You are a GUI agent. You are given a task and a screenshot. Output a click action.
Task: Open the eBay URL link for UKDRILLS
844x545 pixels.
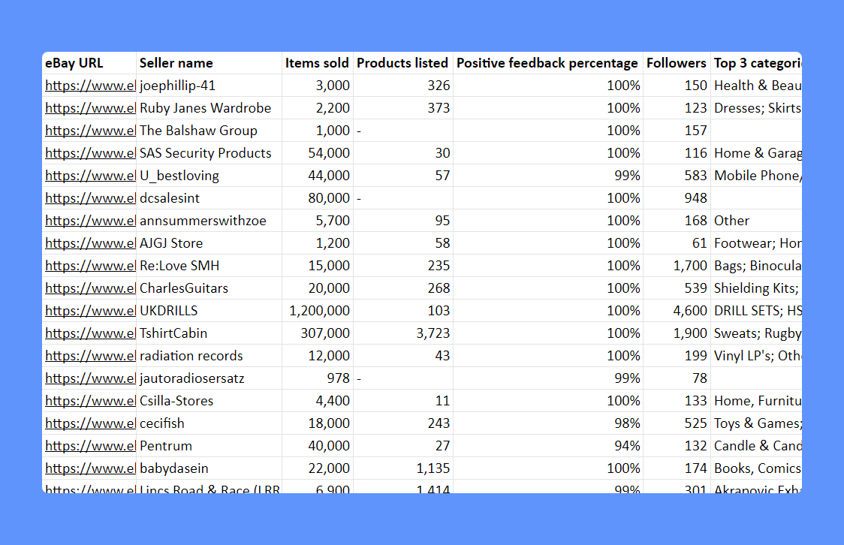[x=89, y=311]
